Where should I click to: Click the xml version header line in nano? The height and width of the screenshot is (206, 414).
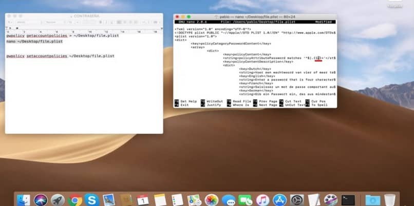tap(213, 29)
